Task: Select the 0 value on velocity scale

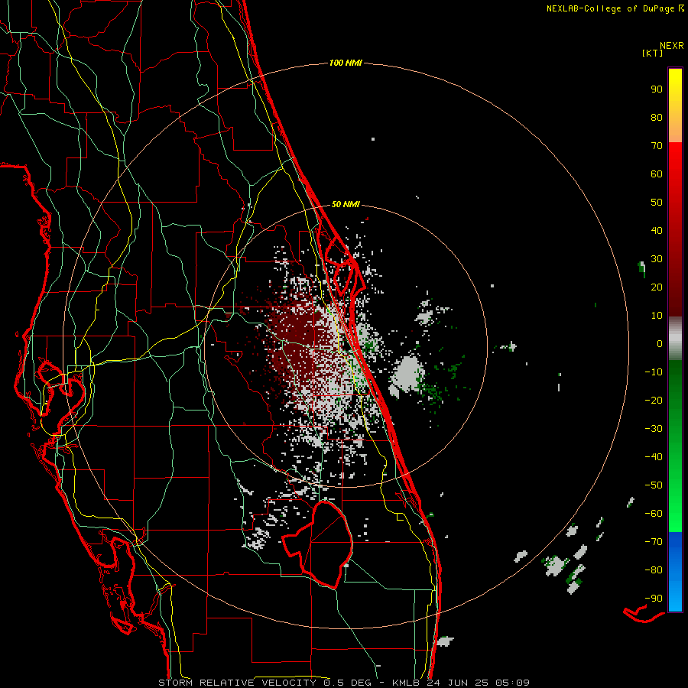Action: [660, 343]
